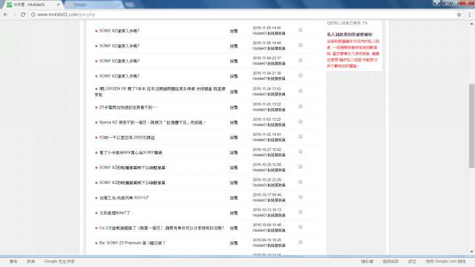Click 回覆 for message dated 2016-11-05 14:45
Image resolution: width=475 pixels, height=267 pixels.
(x=234, y=31)
